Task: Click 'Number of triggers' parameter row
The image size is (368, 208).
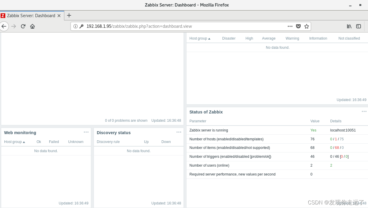Action: (277, 157)
